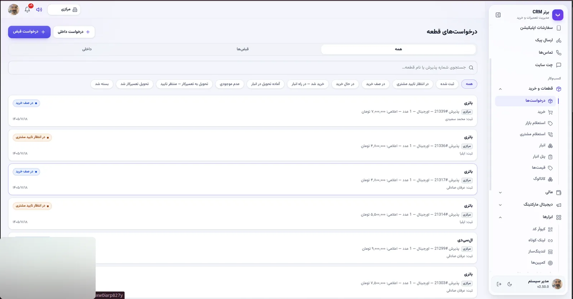Open تماس‌ها sidebar item
The width and height of the screenshot is (573, 299).
pos(549,53)
